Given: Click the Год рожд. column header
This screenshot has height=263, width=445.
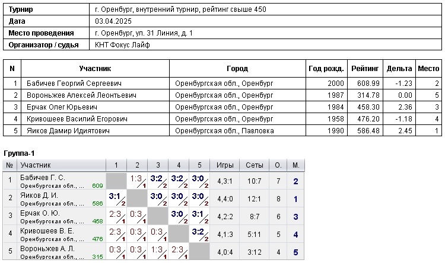Looking at the screenshot, I should pyautogui.click(x=326, y=69).
